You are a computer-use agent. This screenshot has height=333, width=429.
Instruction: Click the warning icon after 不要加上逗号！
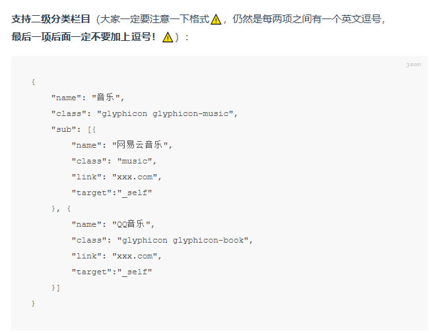[x=168, y=38]
